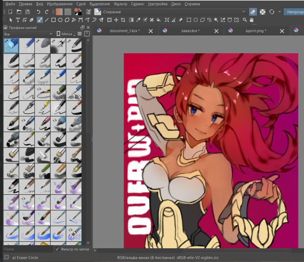
Task: Select the Gradient tool
Action: click(131, 20)
